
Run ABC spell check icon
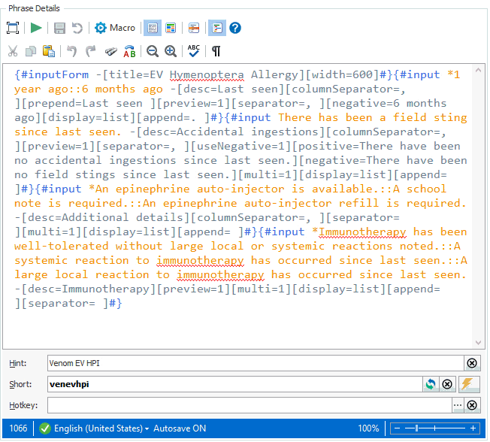[194, 51]
